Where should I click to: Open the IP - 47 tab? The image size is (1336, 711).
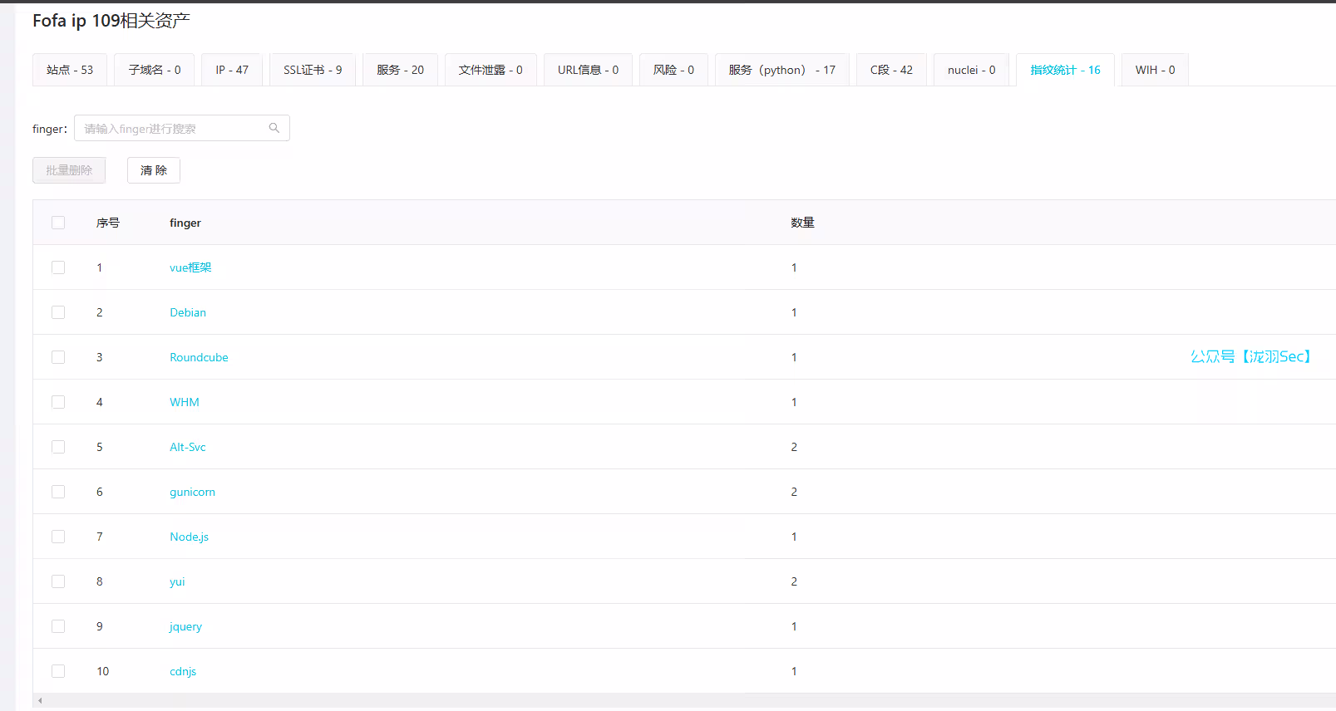(232, 70)
